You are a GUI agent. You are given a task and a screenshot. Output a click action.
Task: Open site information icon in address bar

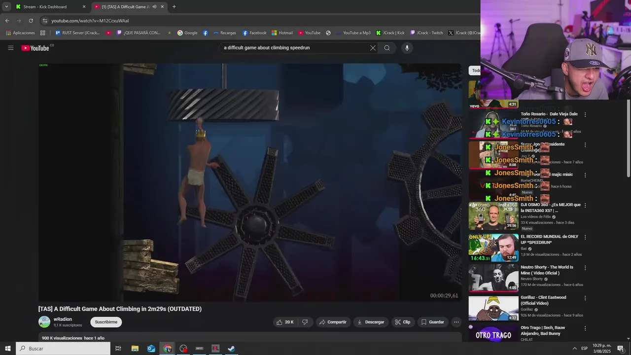45,21
